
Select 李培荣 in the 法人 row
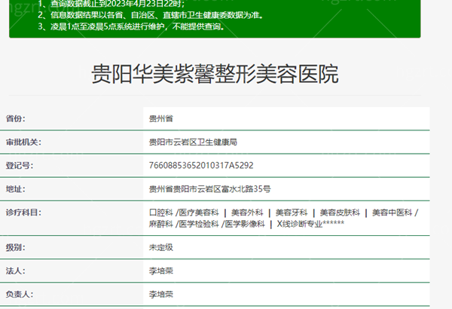tap(161, 271)
